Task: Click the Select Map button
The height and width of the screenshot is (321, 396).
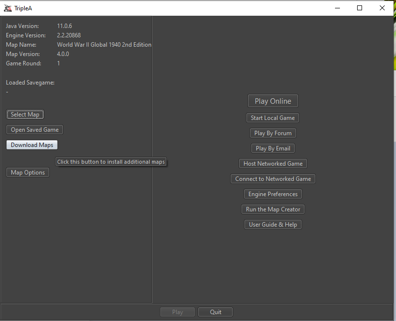Action: click(x=25, y=115)
